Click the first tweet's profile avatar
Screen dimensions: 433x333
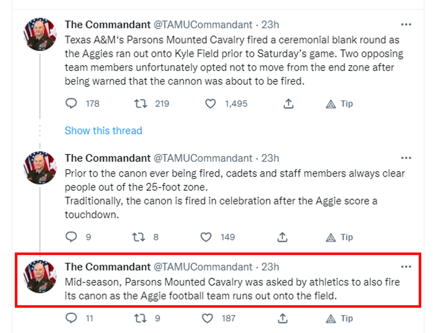40,34
